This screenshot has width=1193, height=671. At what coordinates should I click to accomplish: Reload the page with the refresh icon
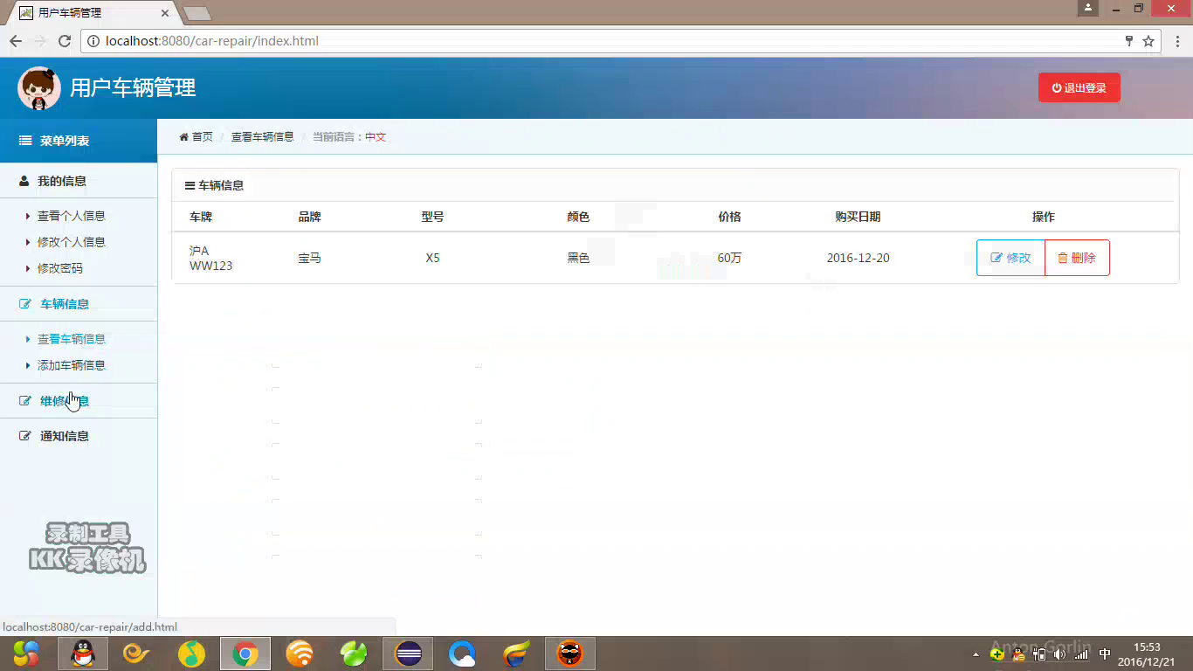click(65, 41)
